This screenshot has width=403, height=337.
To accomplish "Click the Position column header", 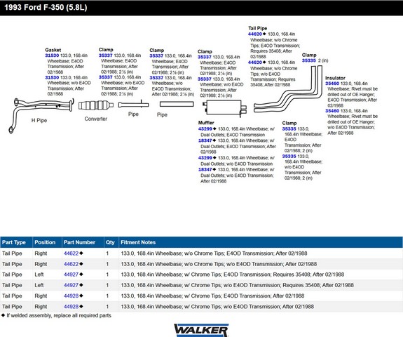I will [47, 242].
